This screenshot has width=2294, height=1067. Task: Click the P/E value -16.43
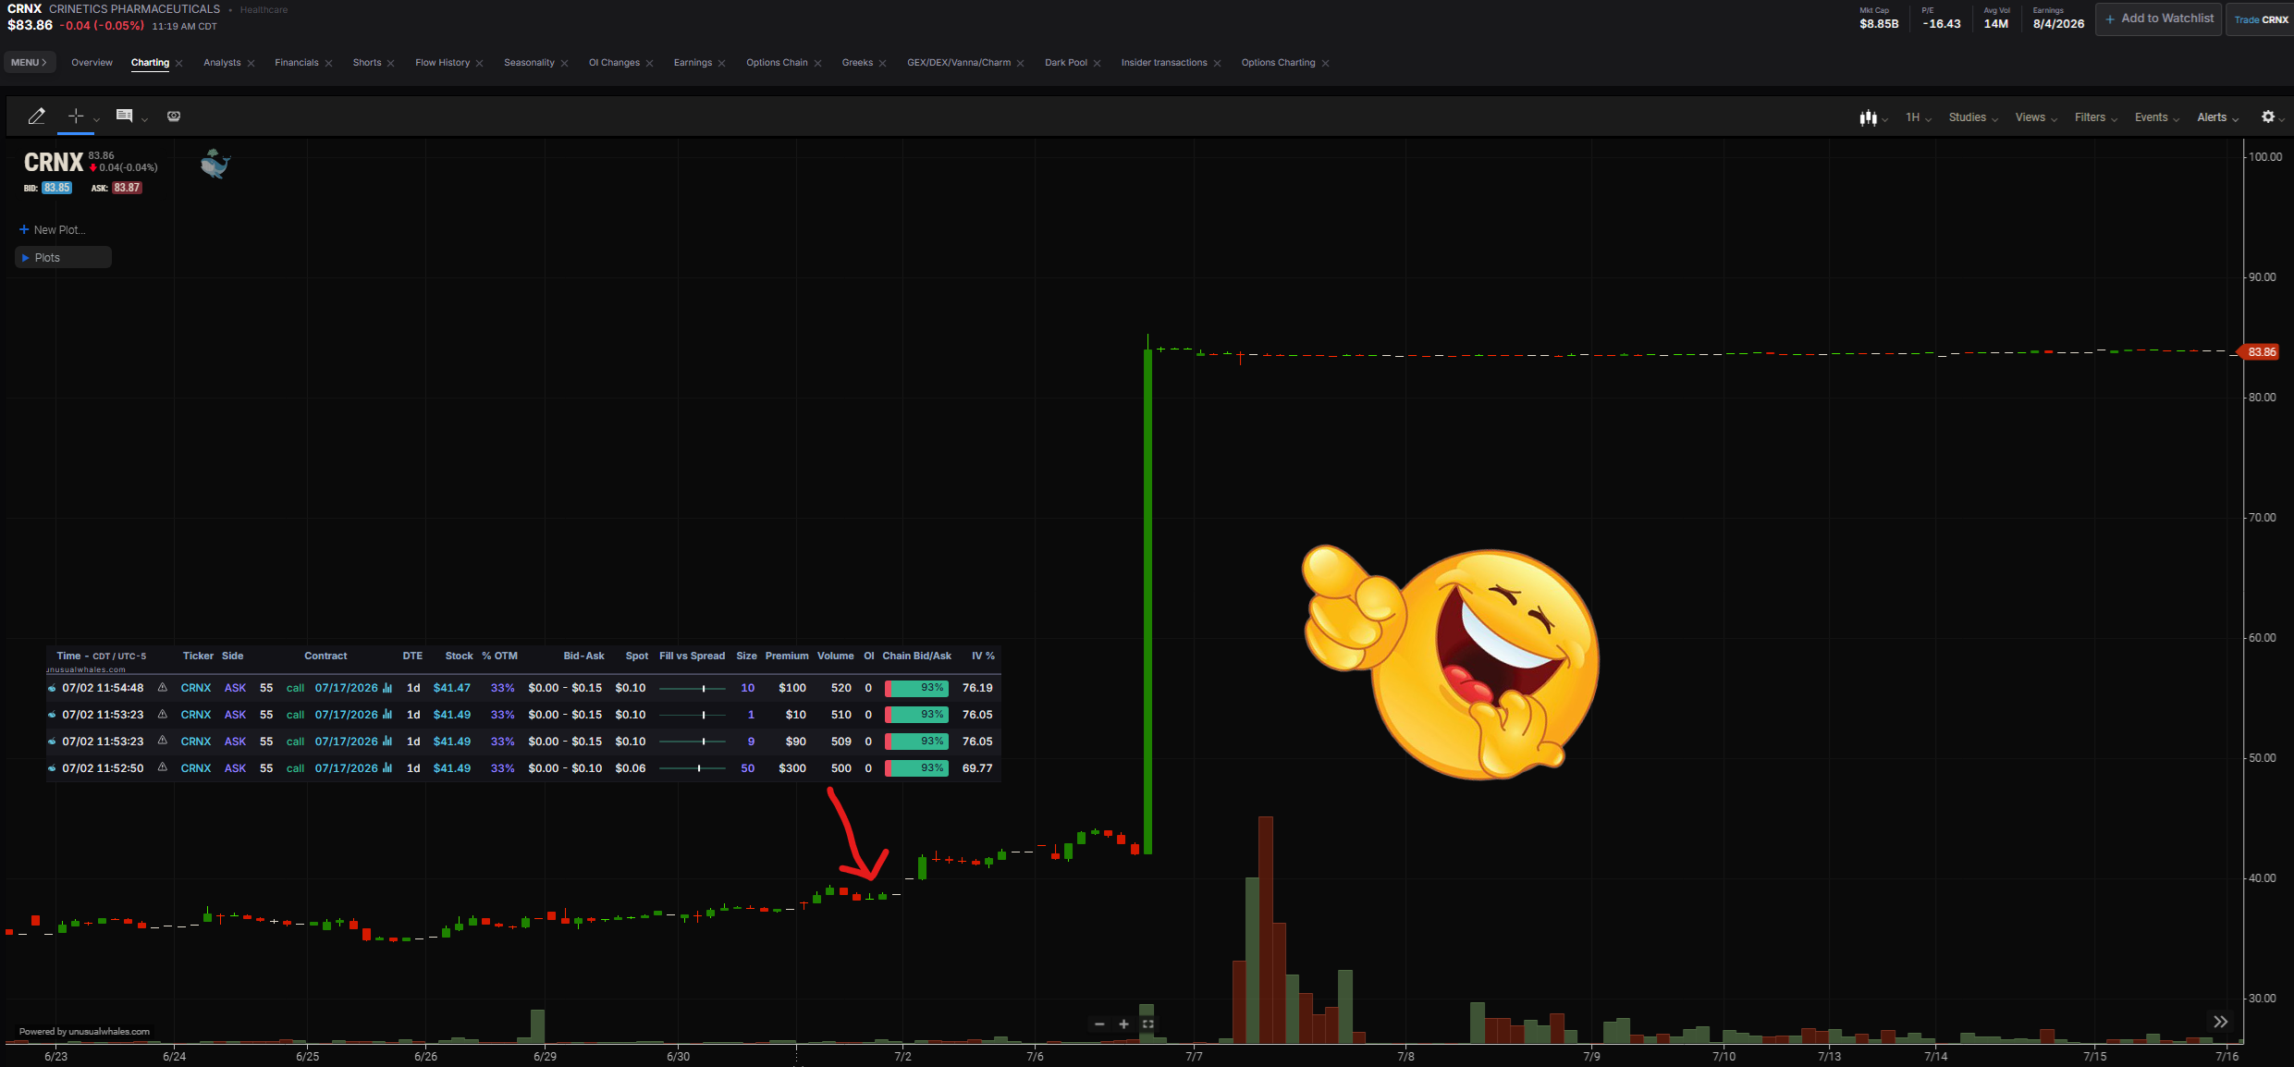(x=1941, y=24)
